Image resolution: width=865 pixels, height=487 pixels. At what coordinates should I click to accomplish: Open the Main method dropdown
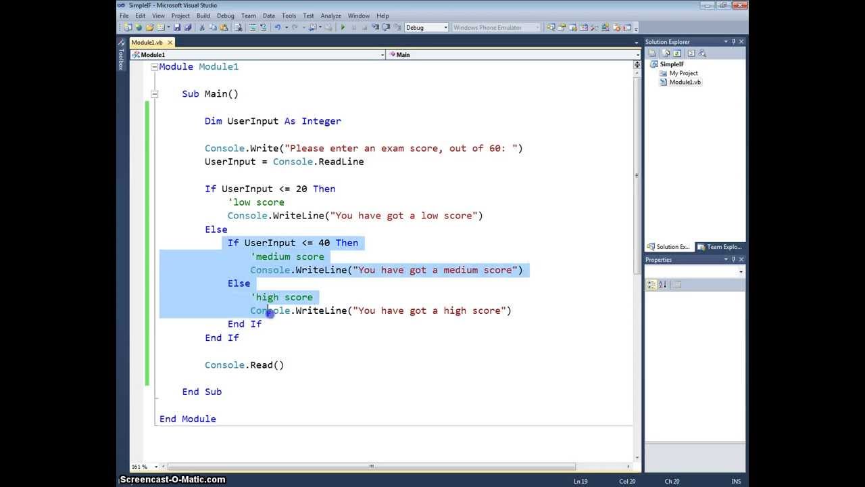click(637, 55)
